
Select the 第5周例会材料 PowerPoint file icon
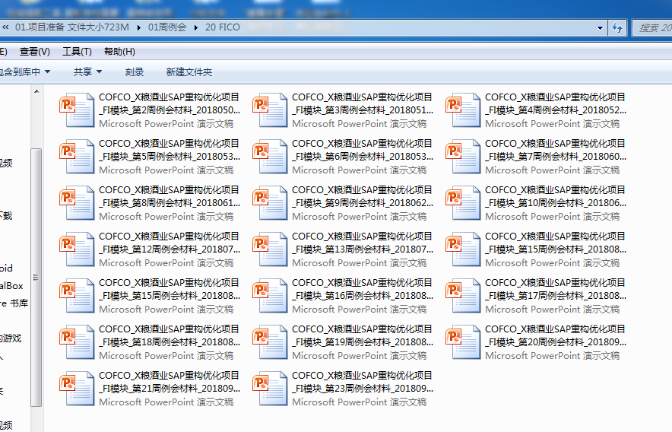[x=77, y=156]
